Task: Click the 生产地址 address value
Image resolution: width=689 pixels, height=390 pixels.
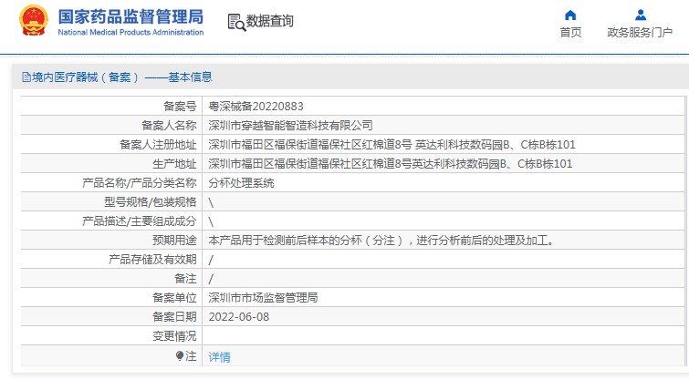Action: click(x=391, y=164)
